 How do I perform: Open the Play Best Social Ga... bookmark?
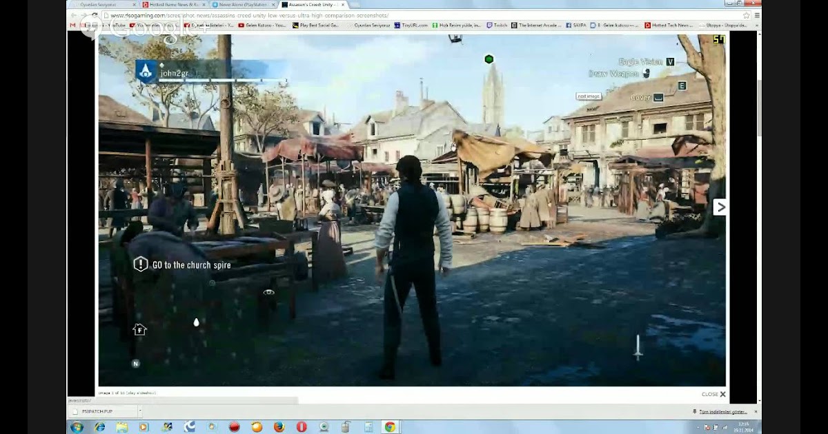click(316, 25)
